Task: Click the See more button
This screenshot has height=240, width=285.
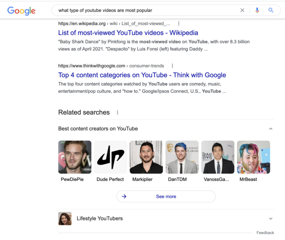Action: tap(166, 196)
